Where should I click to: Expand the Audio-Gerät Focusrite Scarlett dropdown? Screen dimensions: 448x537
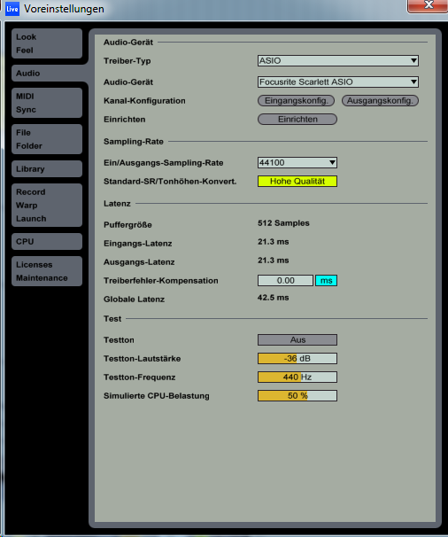pos(338,82)
